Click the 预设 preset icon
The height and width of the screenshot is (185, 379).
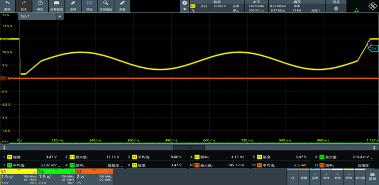point(89,3)
